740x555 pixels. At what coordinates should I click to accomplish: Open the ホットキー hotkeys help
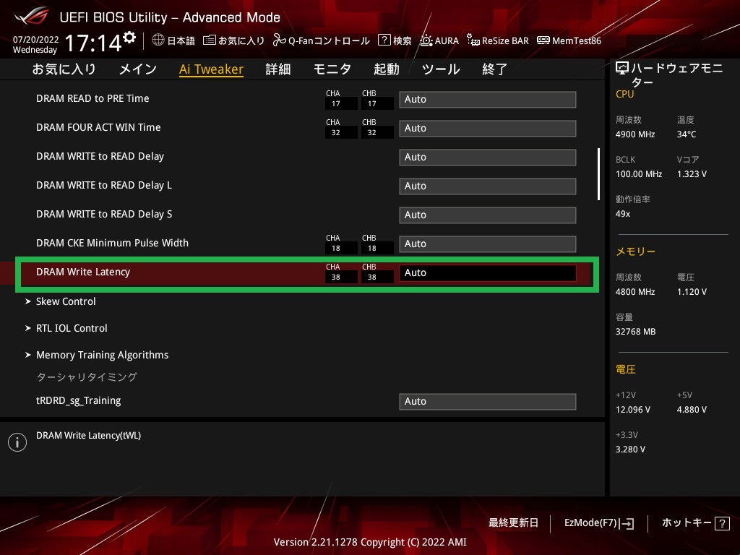pyautogui.click(x=694, y=523)
